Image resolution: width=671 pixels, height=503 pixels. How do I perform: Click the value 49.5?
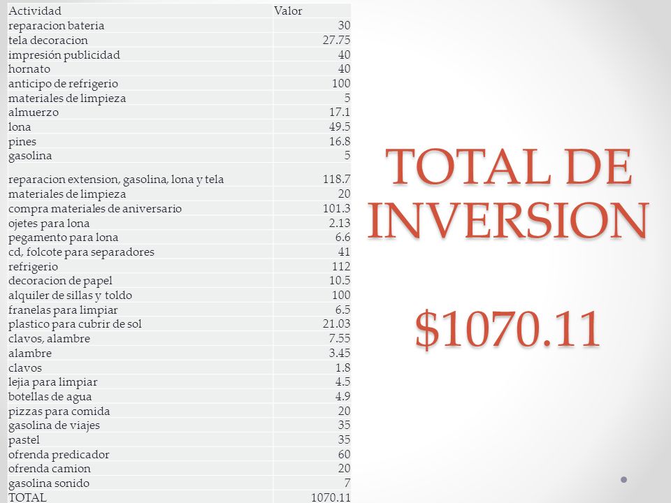[340, 126]
